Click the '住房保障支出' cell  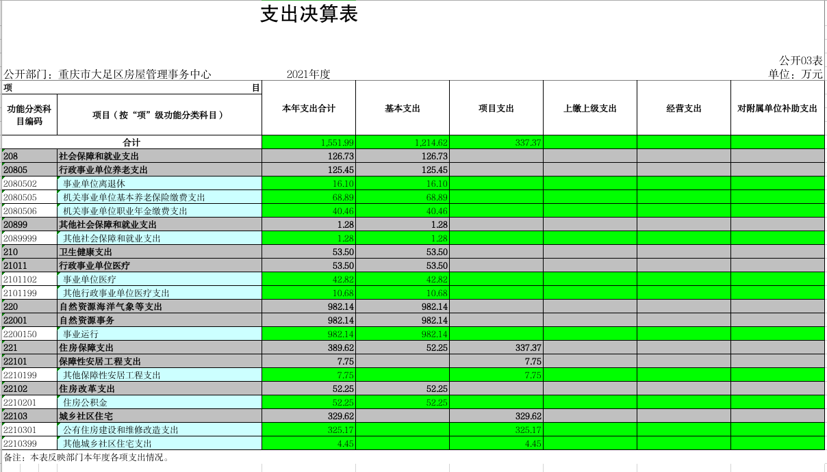(x=160, y=348)
